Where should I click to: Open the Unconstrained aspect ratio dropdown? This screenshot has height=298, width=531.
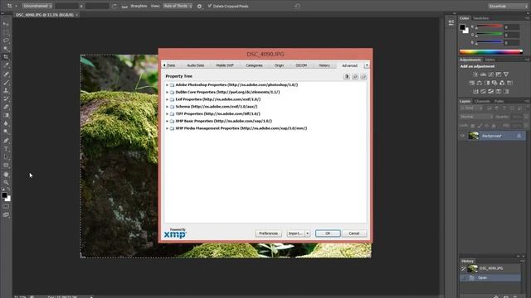(37, 6)
